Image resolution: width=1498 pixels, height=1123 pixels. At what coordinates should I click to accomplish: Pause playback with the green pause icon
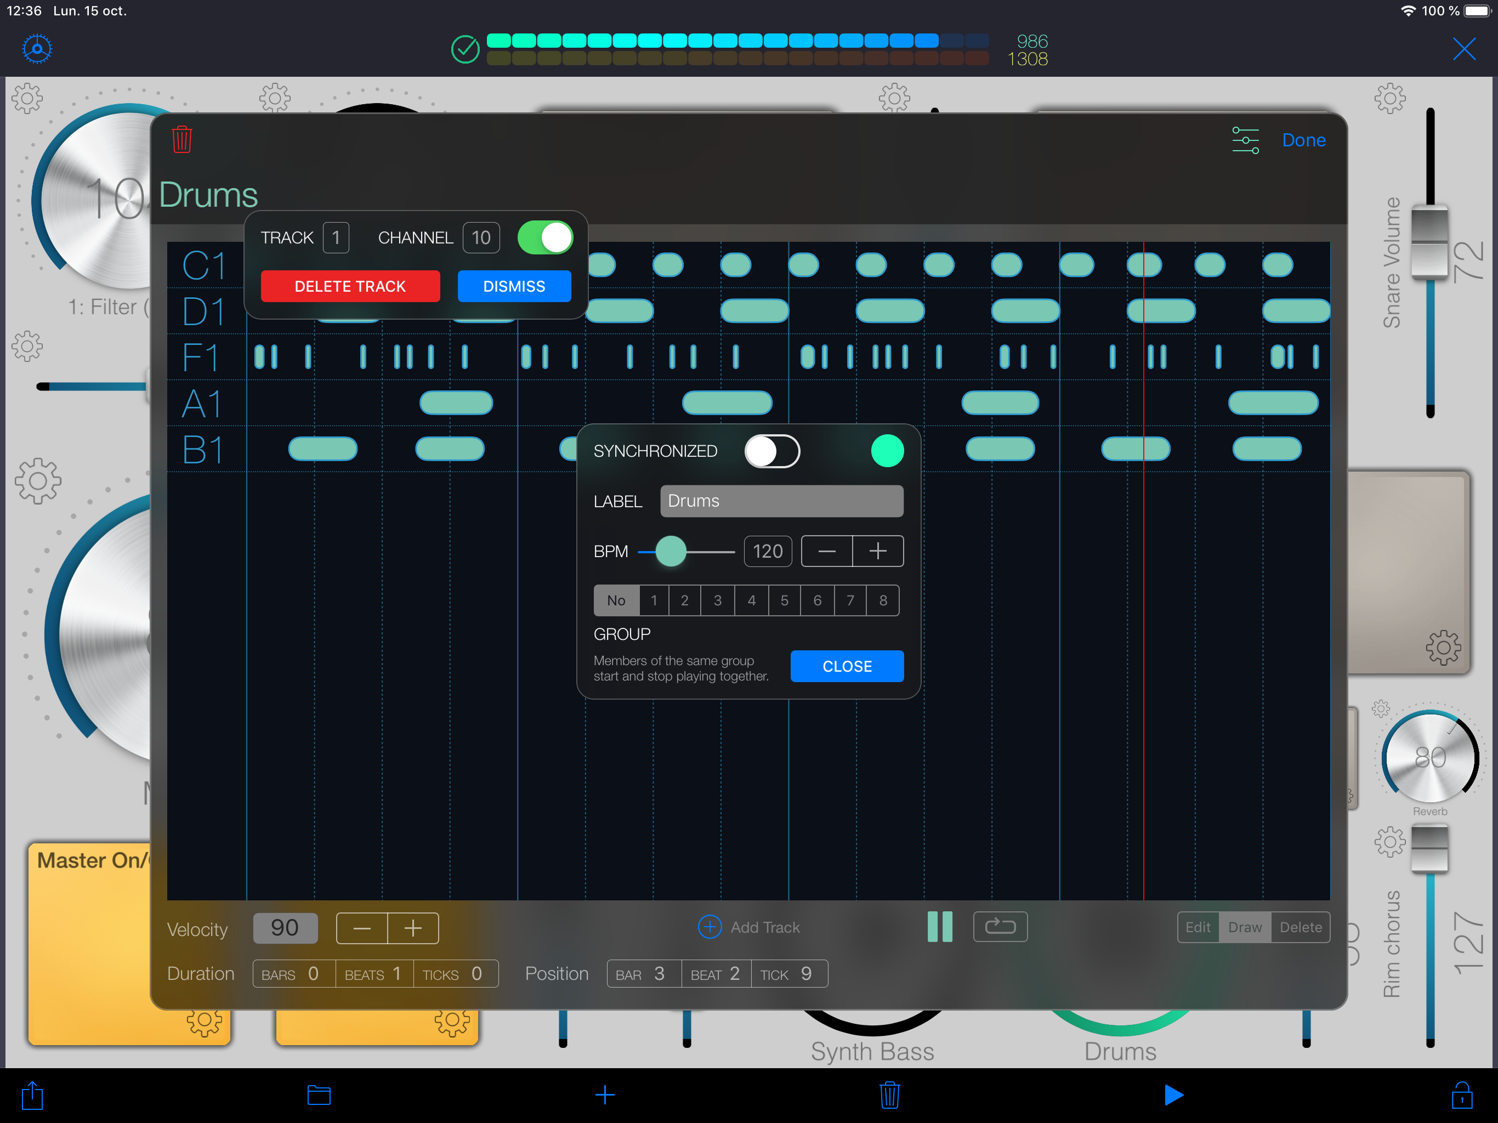coord(939,927)
